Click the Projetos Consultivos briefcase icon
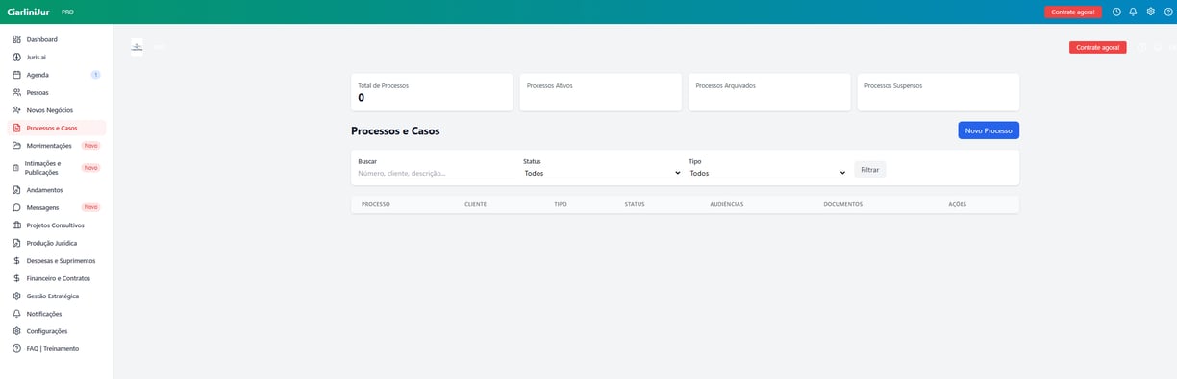The height and width of the screenshot is (379, 1177). point(16,225)
